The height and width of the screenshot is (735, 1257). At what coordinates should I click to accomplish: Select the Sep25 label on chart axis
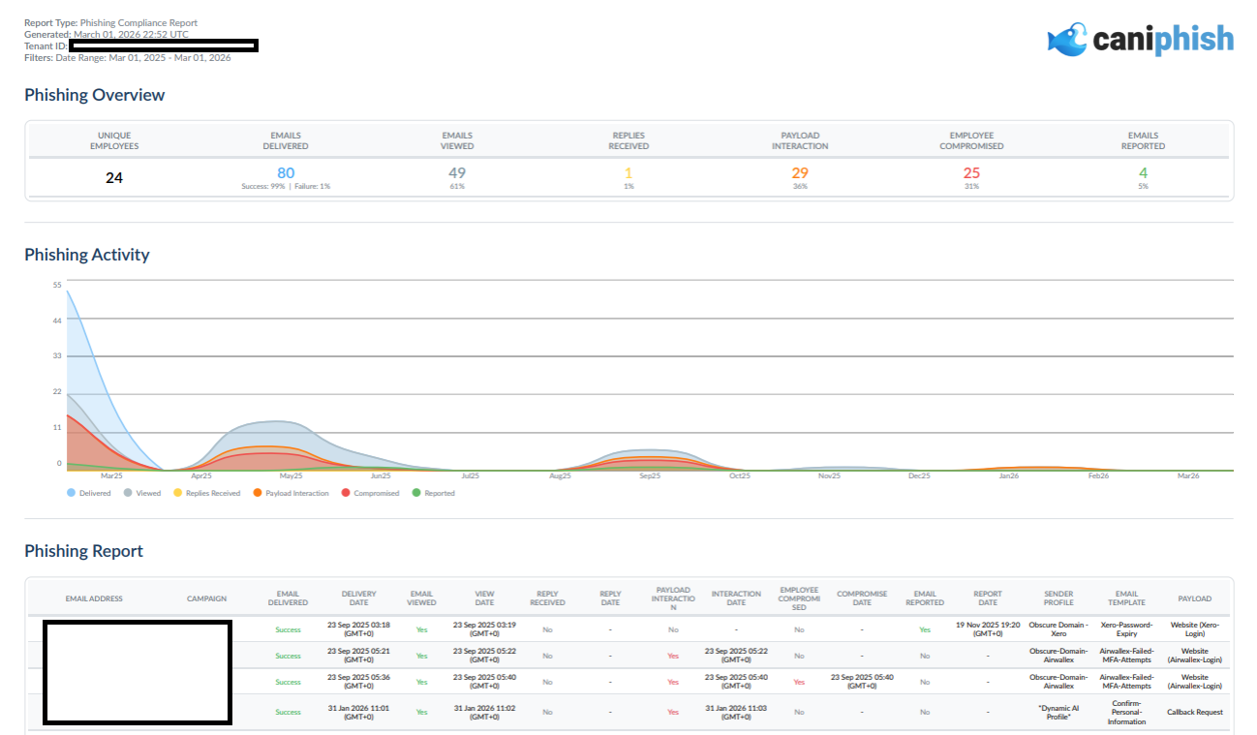tap(650, 476)
